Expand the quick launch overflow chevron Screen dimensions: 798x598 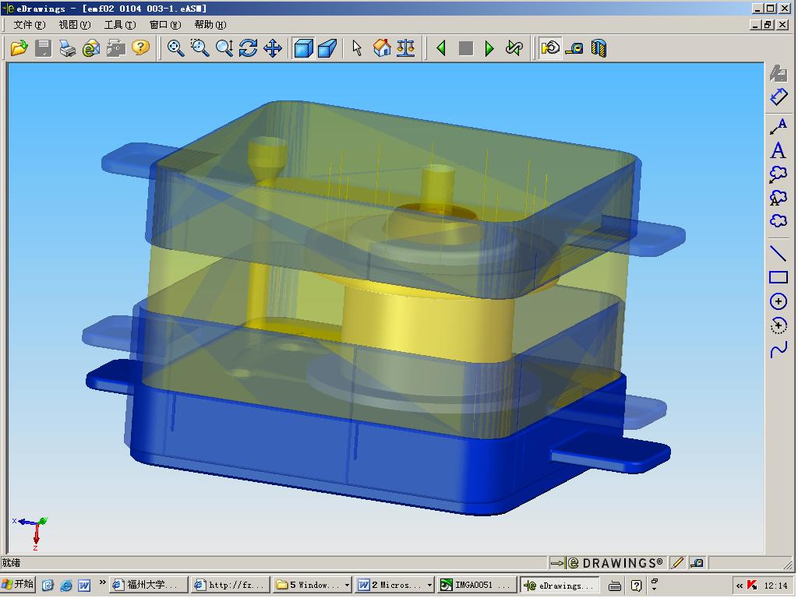pyautogui.click(x=103, y=582)
